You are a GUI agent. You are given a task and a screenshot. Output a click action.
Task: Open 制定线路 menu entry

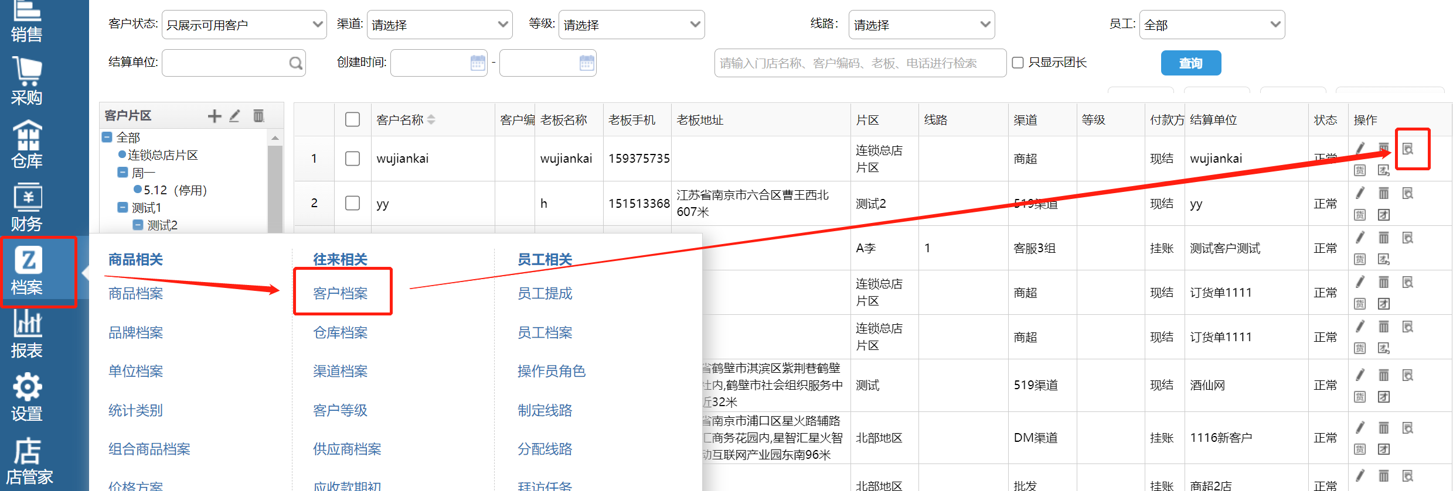(x=545, y=410)
